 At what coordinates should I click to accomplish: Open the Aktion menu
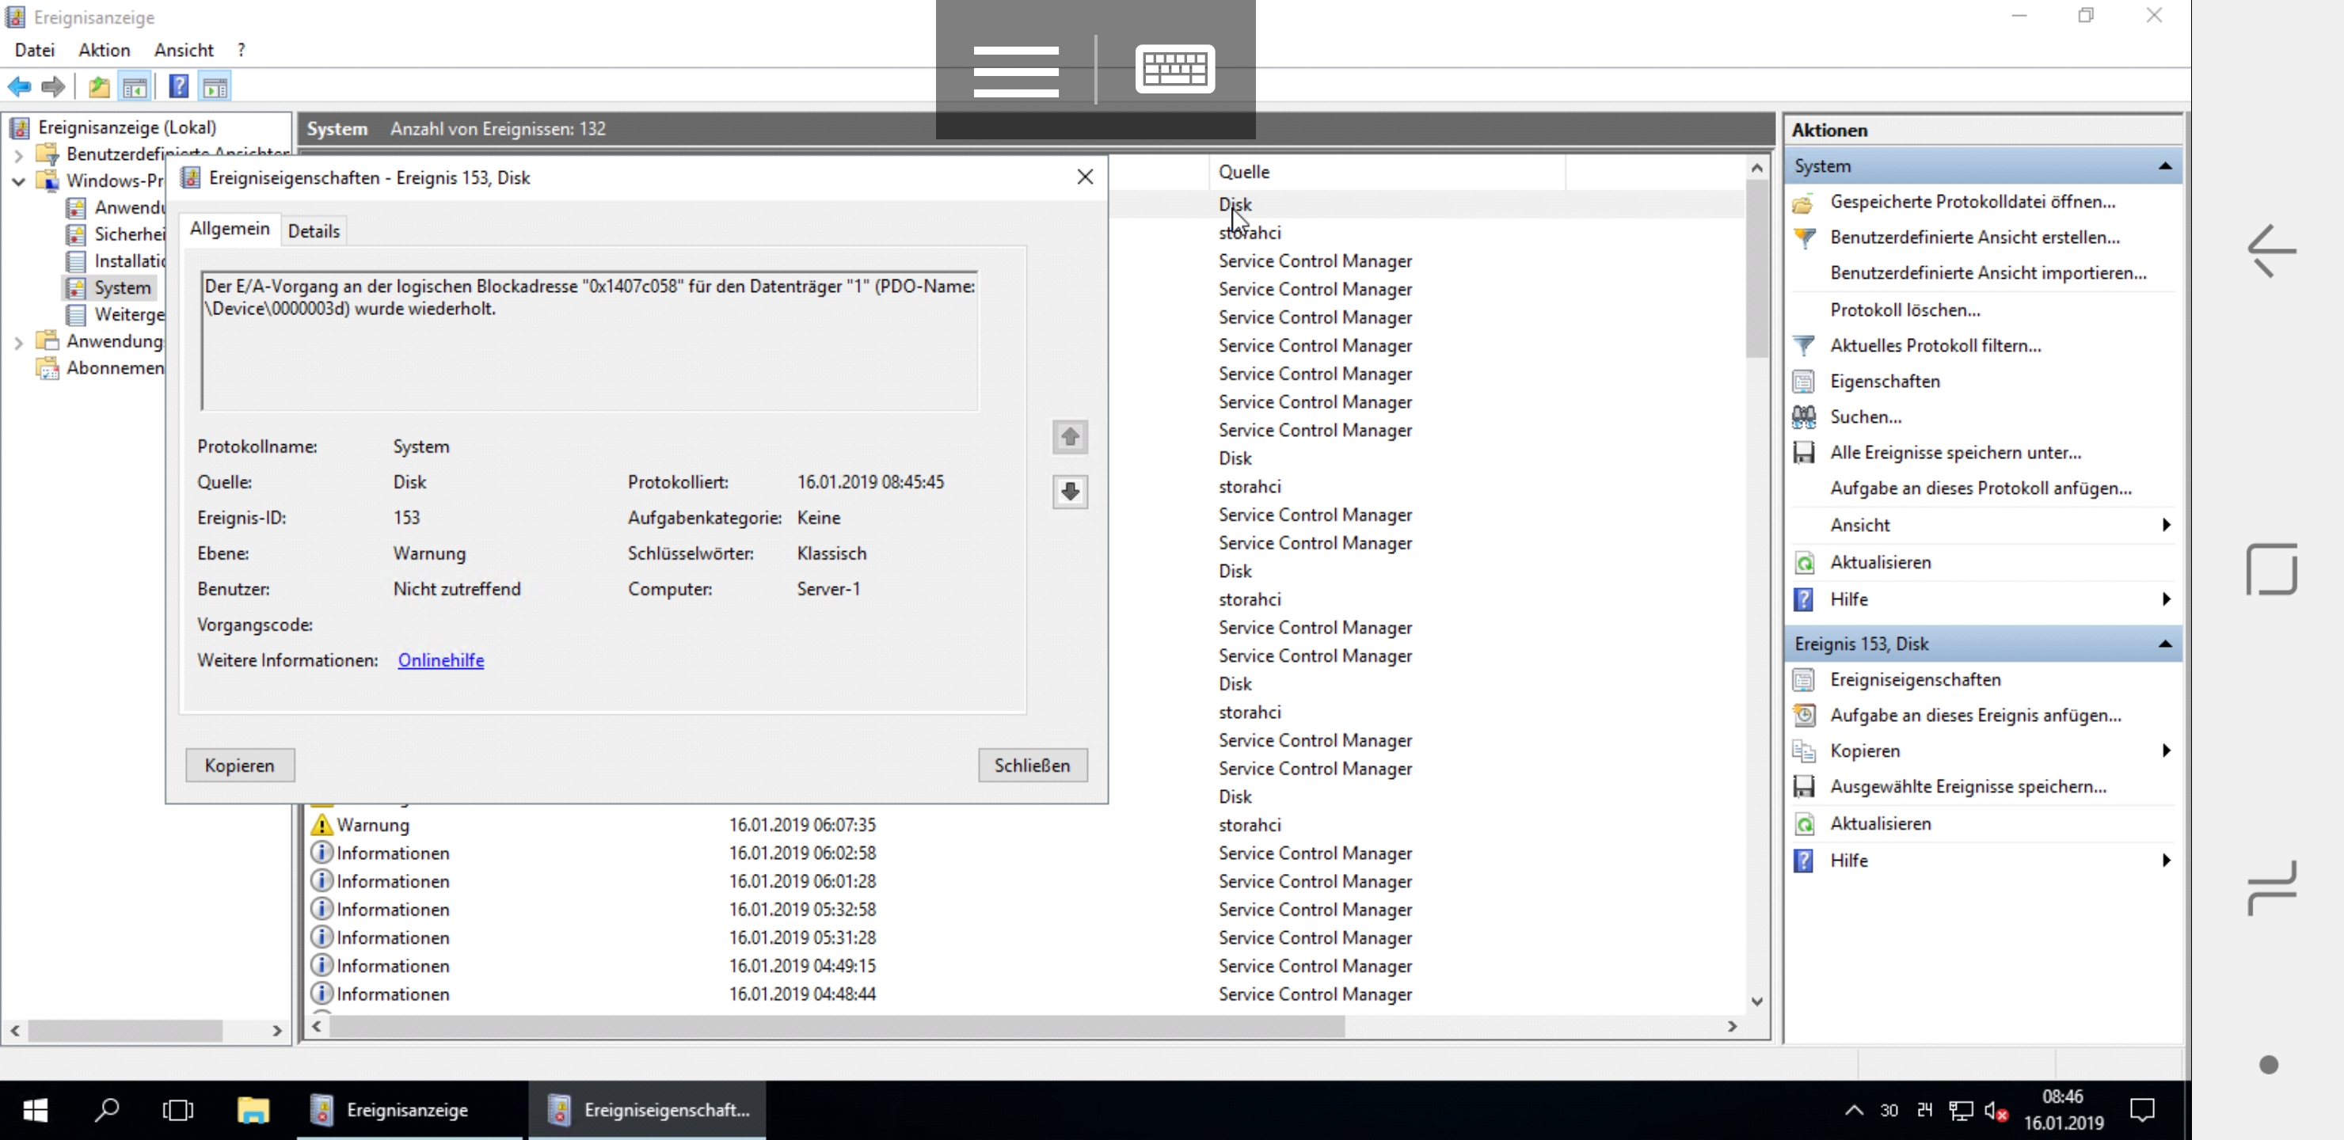[x=104, y=50]
